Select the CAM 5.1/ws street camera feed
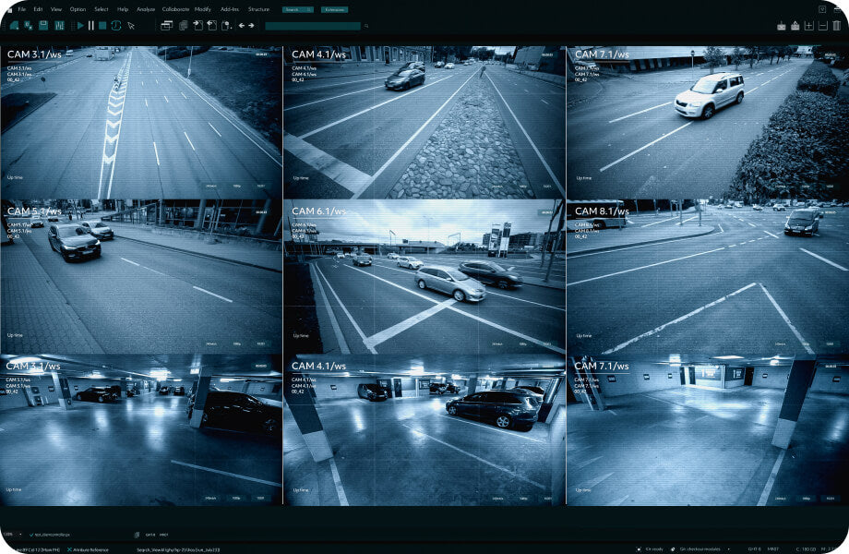 click(141, 277)
